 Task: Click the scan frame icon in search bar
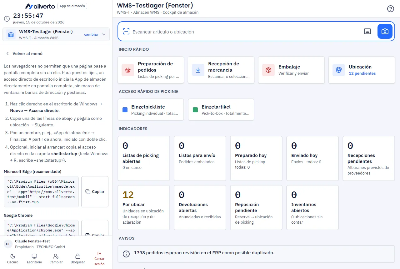pyautogui.click(x=126, y=31)
